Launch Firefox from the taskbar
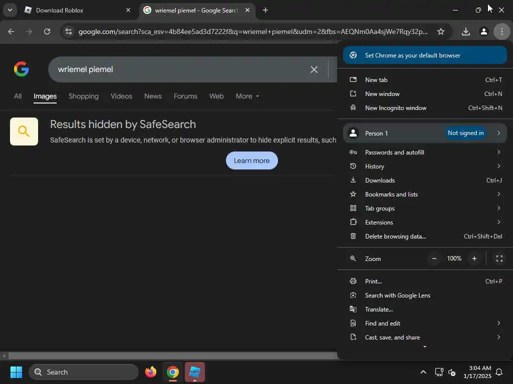Viewport: 513px width, 384px height. tap(151, 372)
